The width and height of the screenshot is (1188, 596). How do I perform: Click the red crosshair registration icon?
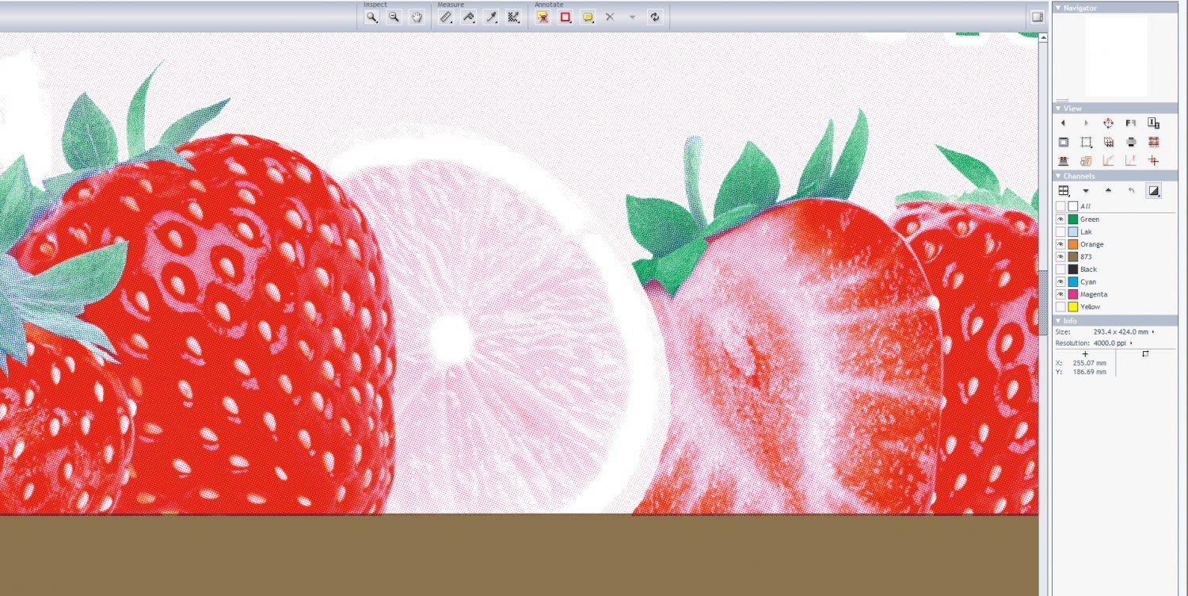click(x=1153, y=161)
